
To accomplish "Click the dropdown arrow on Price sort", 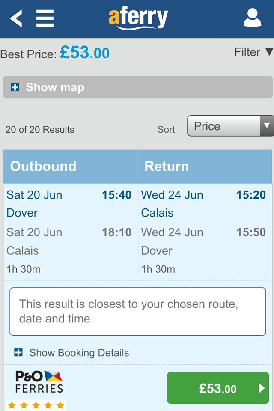I will click(x=267, y=126).
